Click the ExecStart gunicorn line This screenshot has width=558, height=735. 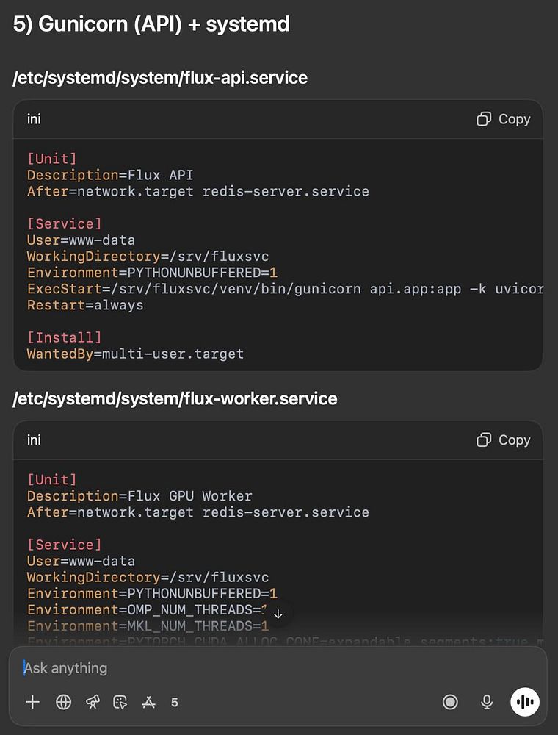click(285, 289)
